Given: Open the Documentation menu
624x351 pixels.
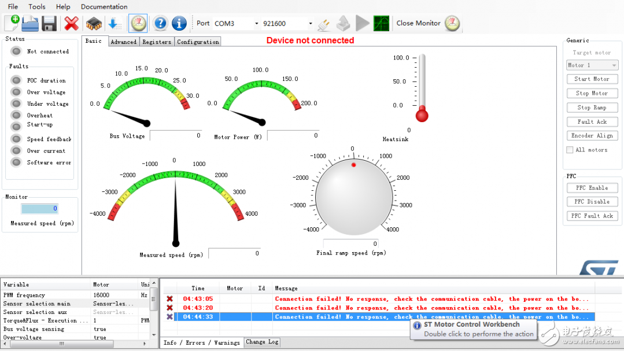Looking at the screenshot, I should click(x=104, y=7).
